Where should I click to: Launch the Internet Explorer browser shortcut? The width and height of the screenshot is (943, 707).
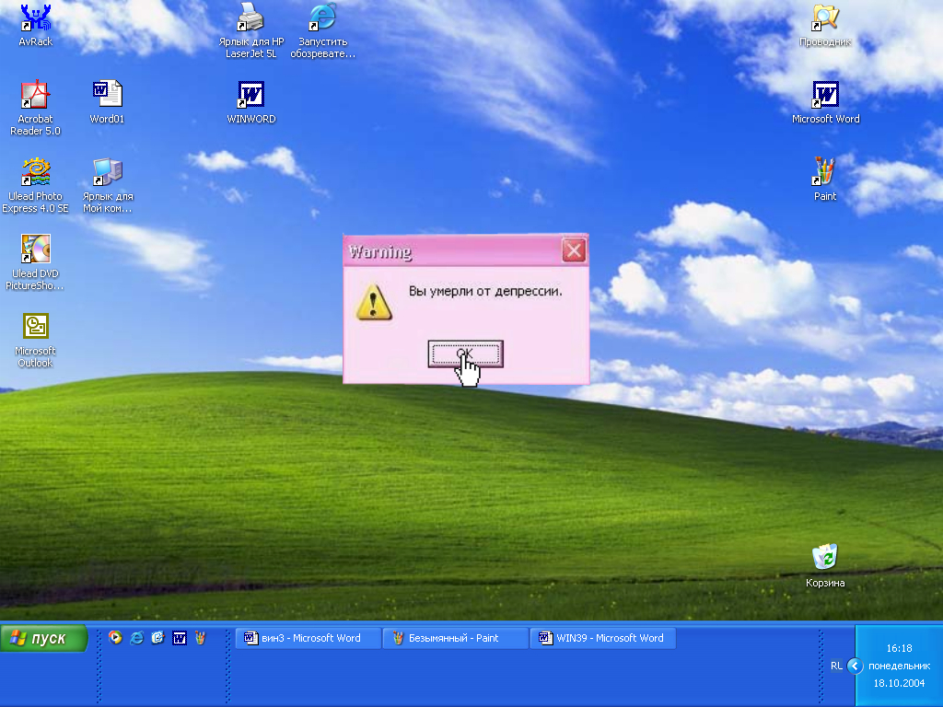coord(323,29)
